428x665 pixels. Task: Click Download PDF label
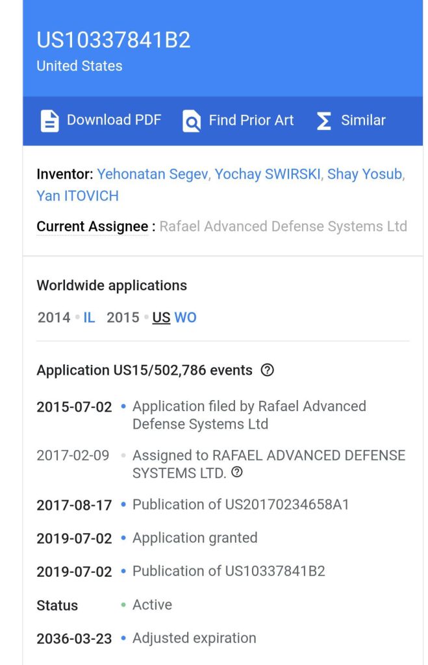114,120
